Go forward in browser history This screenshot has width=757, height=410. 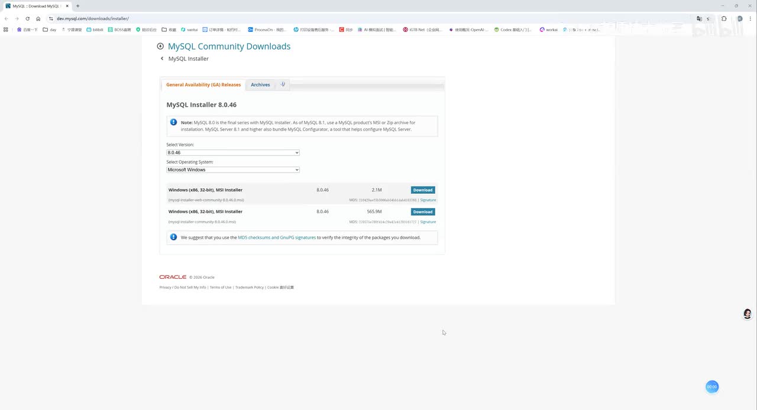coord(17,18)
